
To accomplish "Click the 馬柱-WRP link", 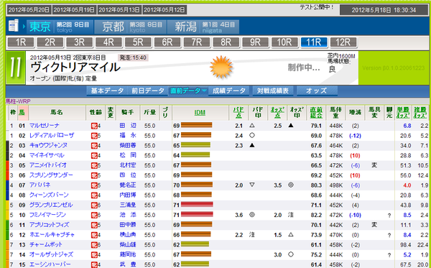I will pyautogui.click(x=18, y=101).
